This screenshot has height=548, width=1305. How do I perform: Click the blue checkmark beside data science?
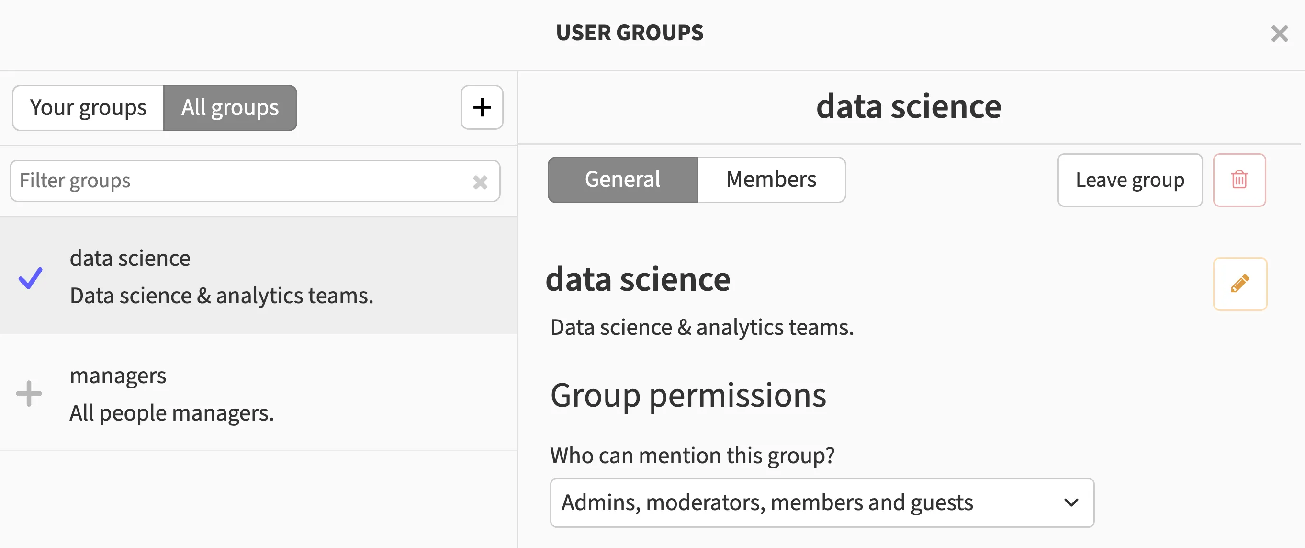click(x=30, y=277)
